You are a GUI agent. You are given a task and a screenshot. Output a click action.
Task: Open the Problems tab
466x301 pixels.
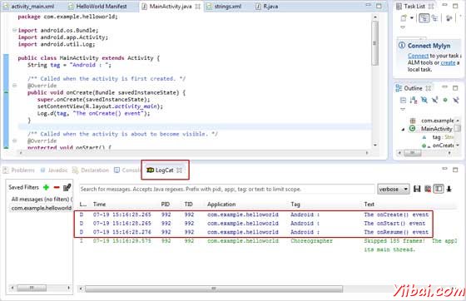point(19,170)
